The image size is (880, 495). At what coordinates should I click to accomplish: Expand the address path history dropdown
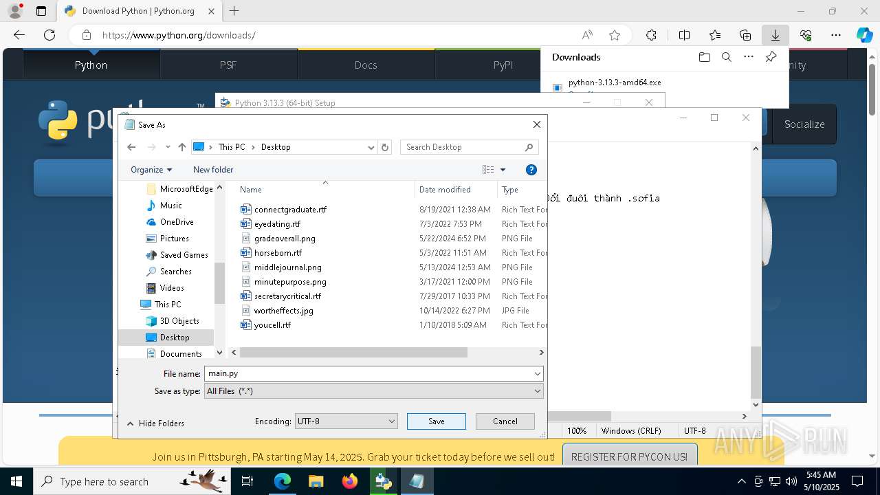[x=371, y=147]
